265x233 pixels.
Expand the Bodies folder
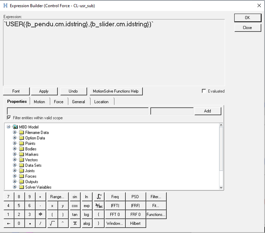(15, 149)
